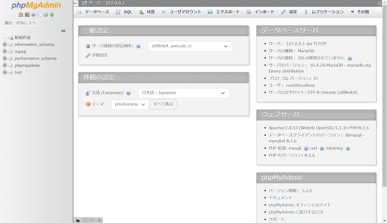
Task: Open the ドキュメント link
Action: click(280, 197)
